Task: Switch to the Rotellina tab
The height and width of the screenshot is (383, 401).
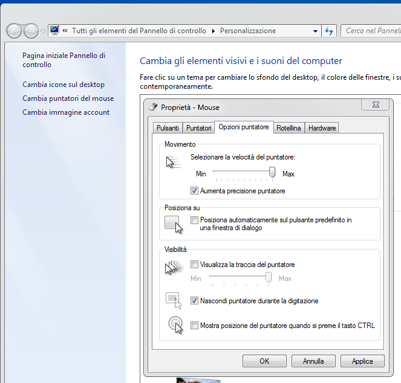Action: click(289, 128)
